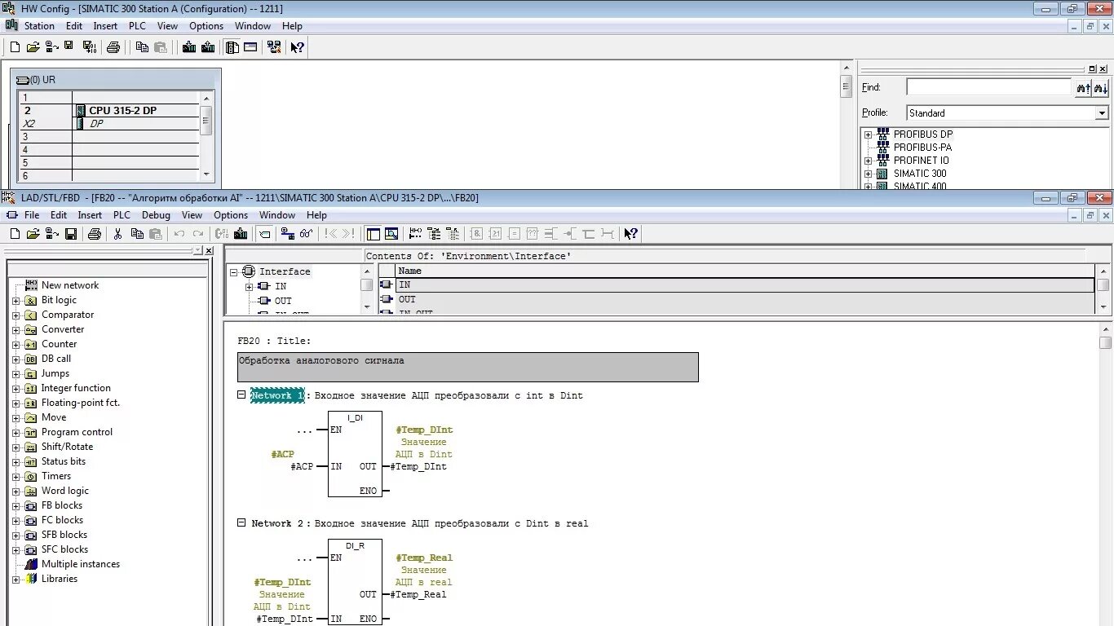The image size is (1114, 626).
Task: Open the Options menu in HW Config
Action: point(206,26)
